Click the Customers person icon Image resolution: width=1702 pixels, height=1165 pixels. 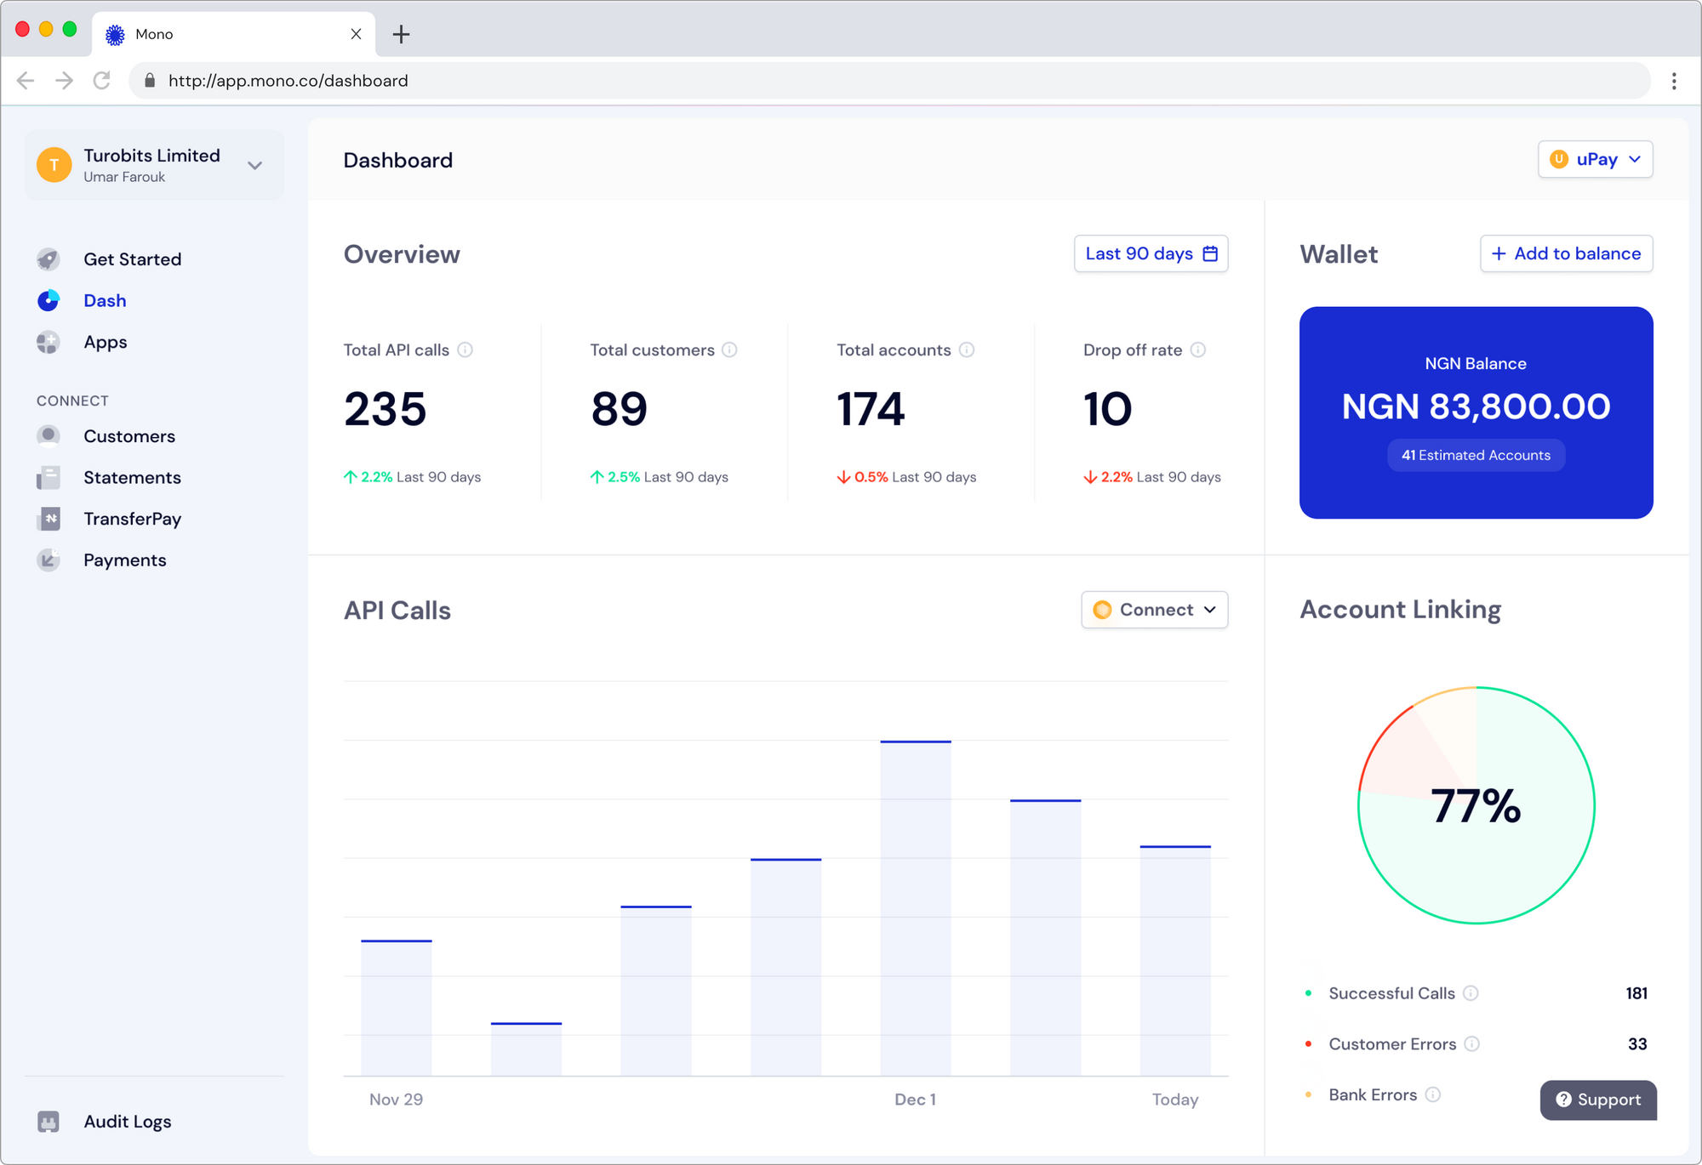[49, 436]
